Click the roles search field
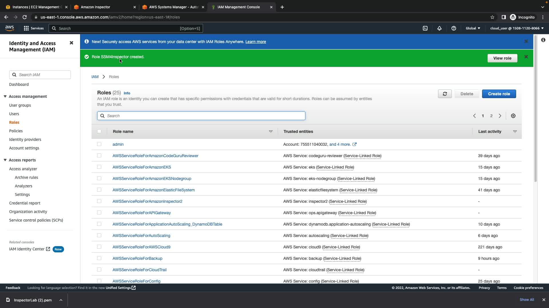This screenshot has height=308, width=549. [201, 116]
